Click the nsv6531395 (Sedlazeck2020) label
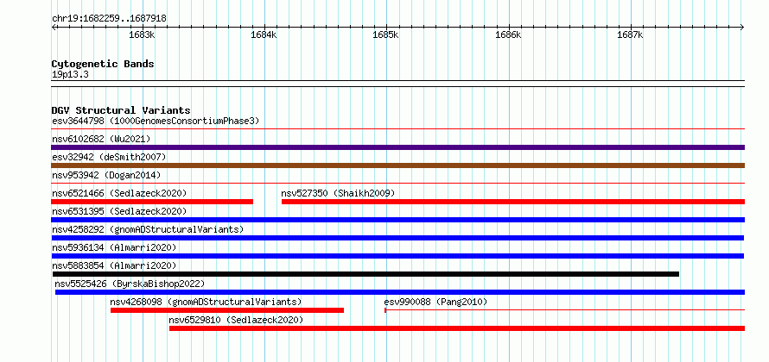The image size is (769, 362). tap(119, 211)
